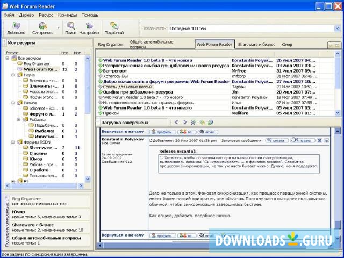
Task: Open the Поиск search tool
Action: click(x=70, y=28)
